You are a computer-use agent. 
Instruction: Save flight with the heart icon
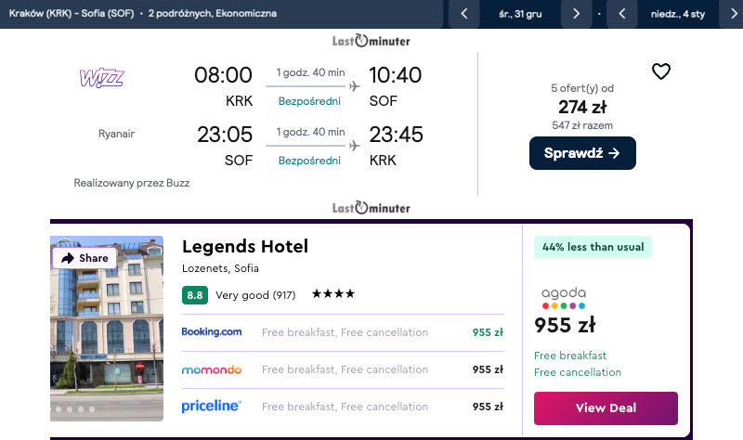660,72
